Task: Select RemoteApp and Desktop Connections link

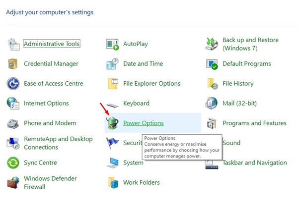Action: coord(58,143)
